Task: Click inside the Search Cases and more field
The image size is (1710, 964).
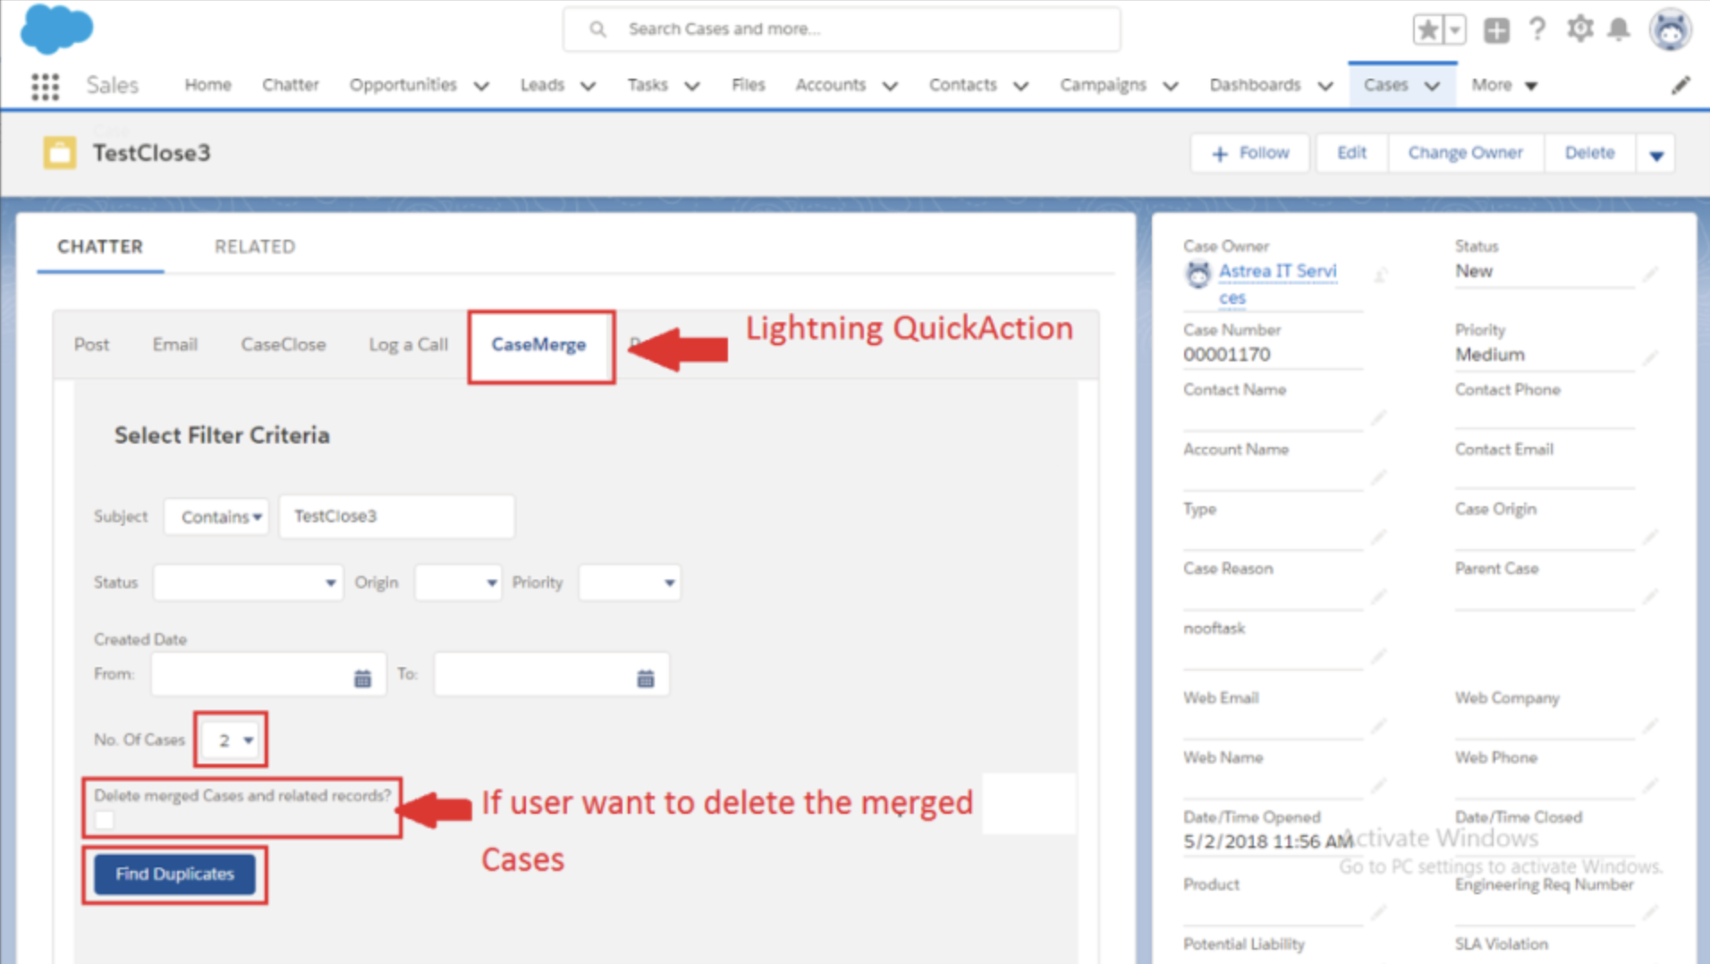Action: (x=841, y=28)
